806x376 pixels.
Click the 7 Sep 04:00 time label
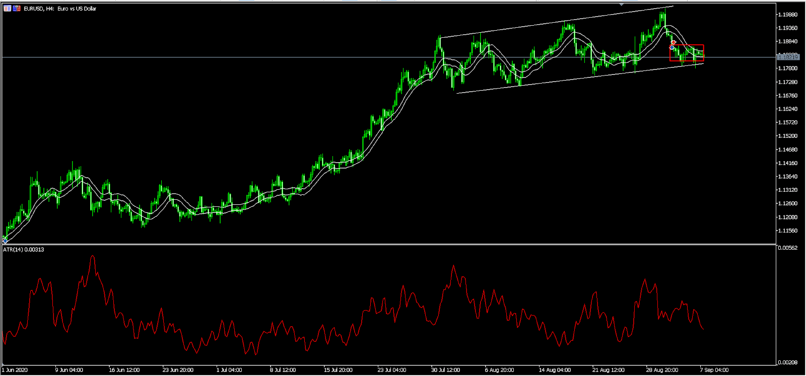[714, 370]
